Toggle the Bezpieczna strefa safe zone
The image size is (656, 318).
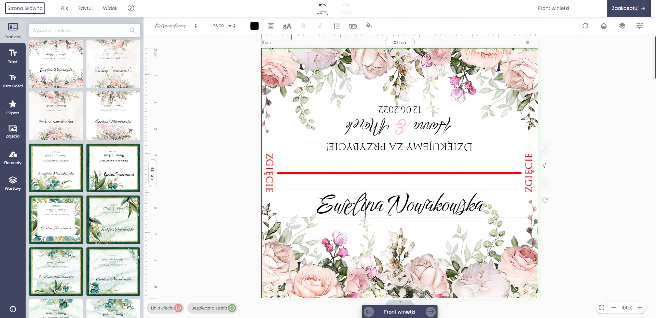(x=232, y=308)
